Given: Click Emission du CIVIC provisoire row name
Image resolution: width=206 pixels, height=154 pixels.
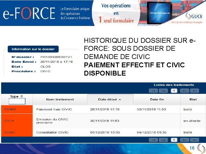Looking at the screenshot, I should click(x=52, y=121).
